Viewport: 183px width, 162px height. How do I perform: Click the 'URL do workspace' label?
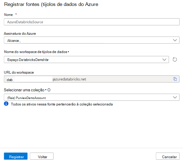[19, 72]
